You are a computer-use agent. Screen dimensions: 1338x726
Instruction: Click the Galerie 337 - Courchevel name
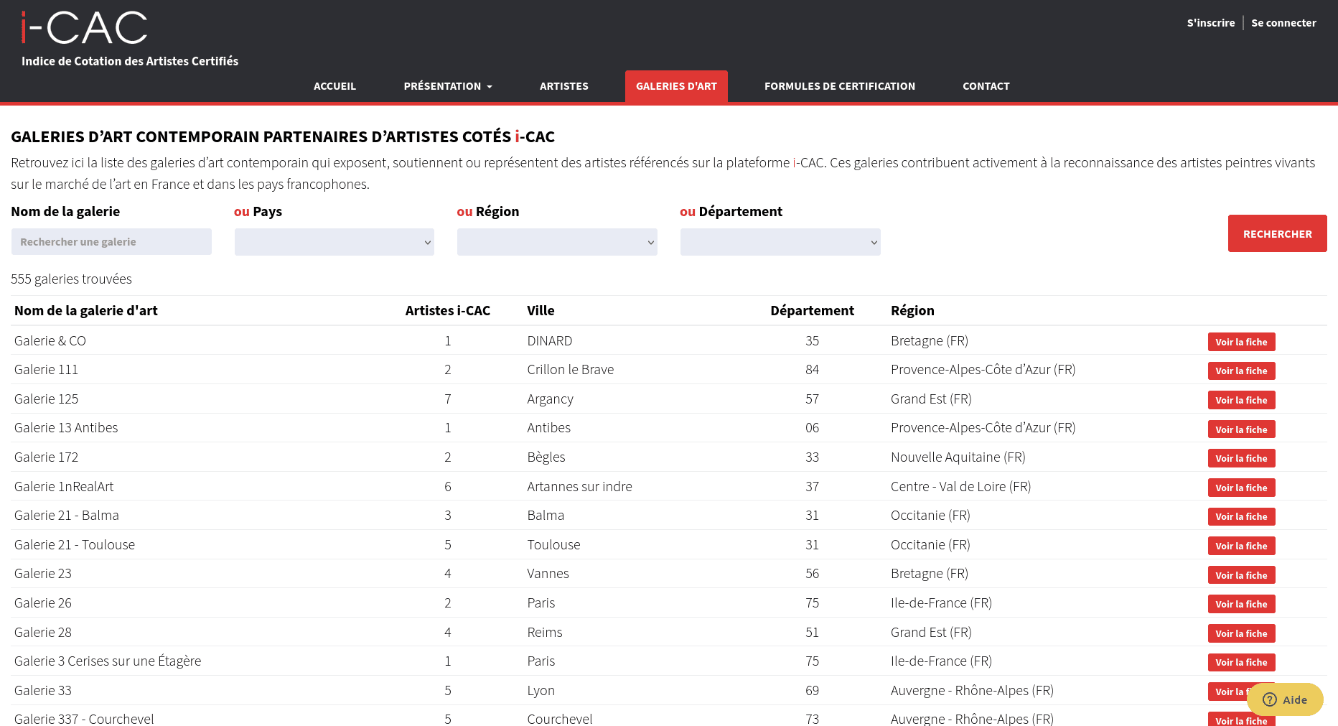84,719
